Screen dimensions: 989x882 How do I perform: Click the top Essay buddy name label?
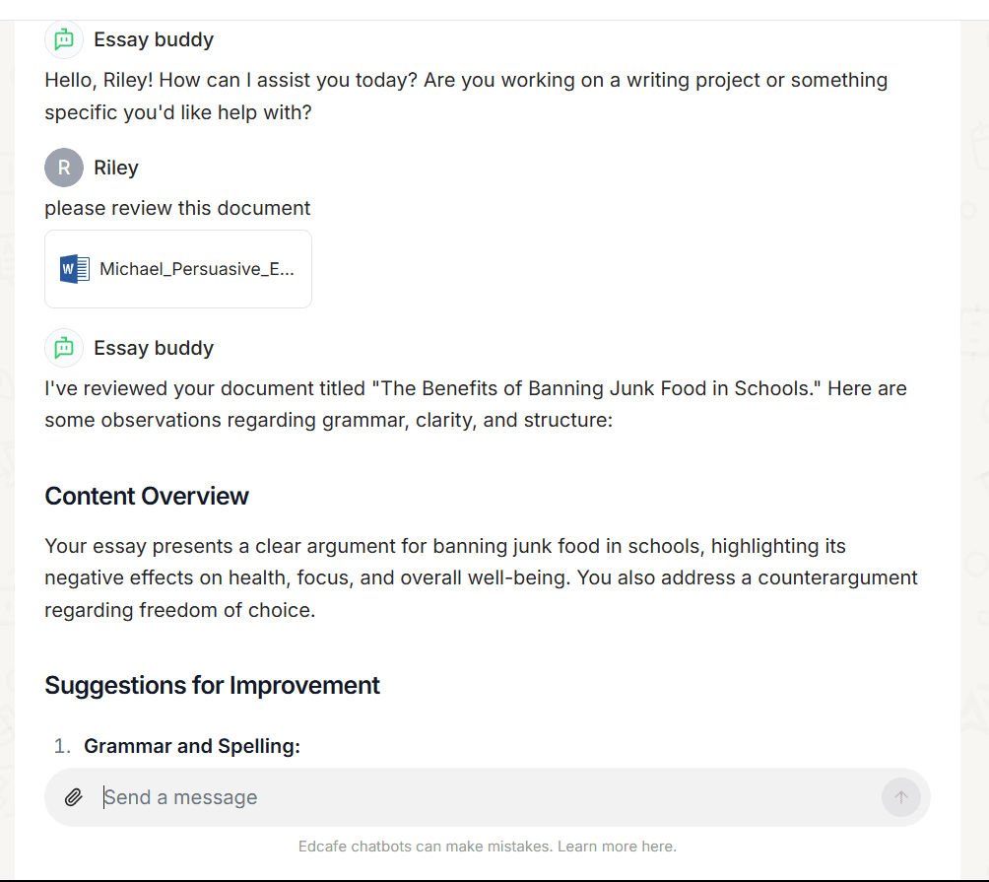tap(154, 39)
